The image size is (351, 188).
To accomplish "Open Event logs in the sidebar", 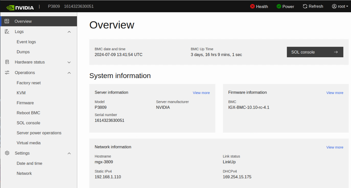I will 26,42.
